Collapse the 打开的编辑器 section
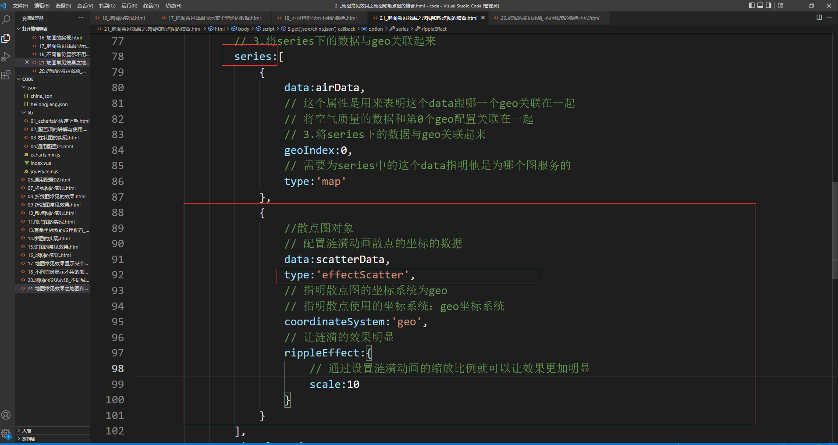The width and height of the screenshot is (838, 445). [35, 28]
